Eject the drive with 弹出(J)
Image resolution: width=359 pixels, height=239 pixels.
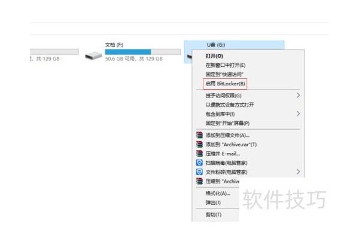click(213, 203)
